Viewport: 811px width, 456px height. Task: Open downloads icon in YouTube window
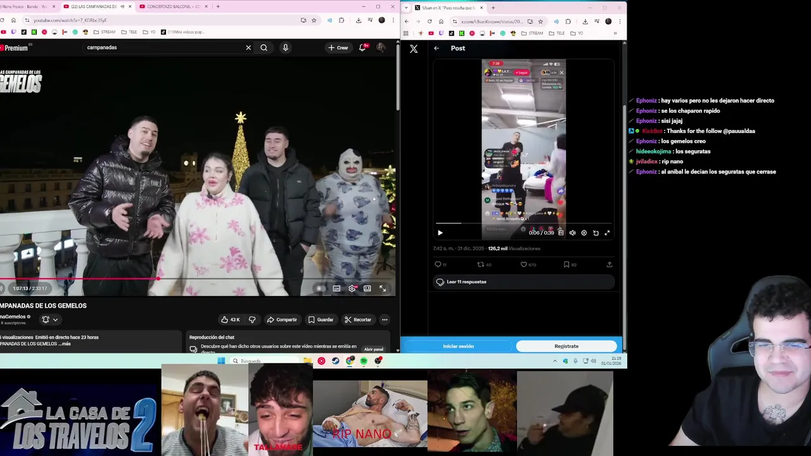pos(359,20)
